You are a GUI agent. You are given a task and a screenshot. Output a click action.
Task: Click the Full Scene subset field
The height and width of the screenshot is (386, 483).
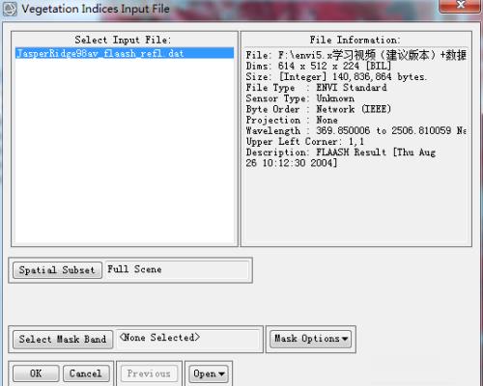tap(178, 269)
